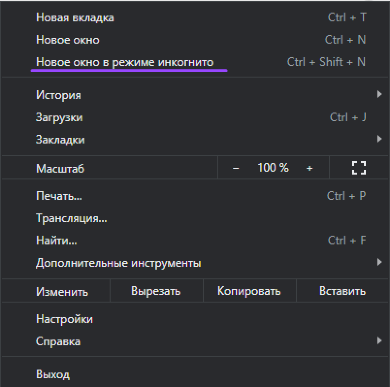Image resolution: width=390 pixels, height=387 pixels.
Task: Open Загрузки from the menu
Action: click(195, 117)
